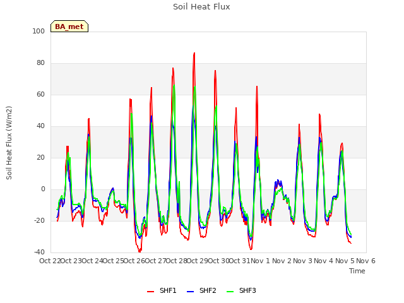Click the Soil Heat Flux chart title
This screenshot has width=404, height=303.
pyautogui.click(x=201, y=7)
